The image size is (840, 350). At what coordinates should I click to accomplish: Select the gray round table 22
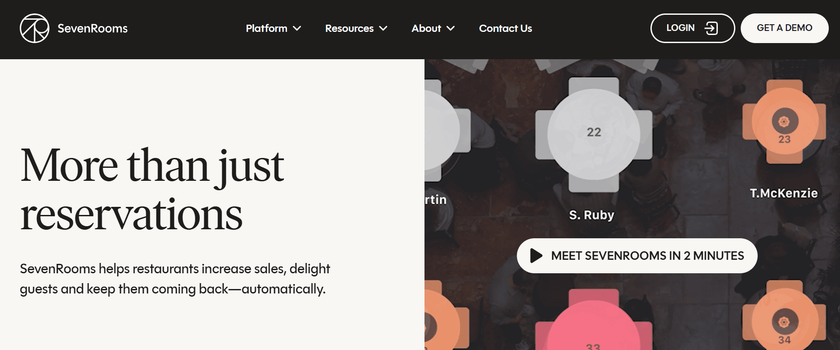tap(594, 134)
